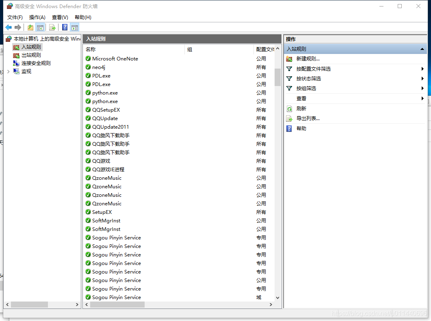Click the help icon beside 帮助
The width and height of the screenshot is (431, 321).
point(289,129)
